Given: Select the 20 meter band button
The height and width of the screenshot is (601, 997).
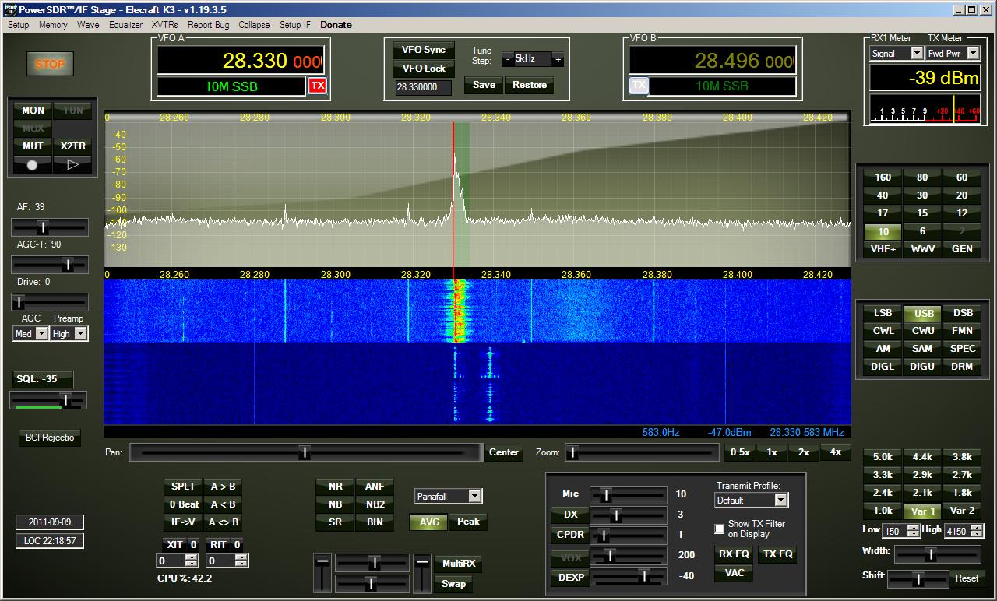Looking at the screenshot, I should pos(962,195).
